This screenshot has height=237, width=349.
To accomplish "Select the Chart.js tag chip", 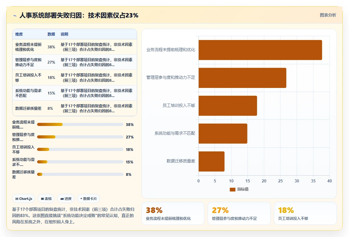I will coord(24,199).
